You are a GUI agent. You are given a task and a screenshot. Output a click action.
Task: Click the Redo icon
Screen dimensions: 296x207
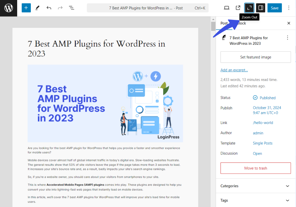60,8
